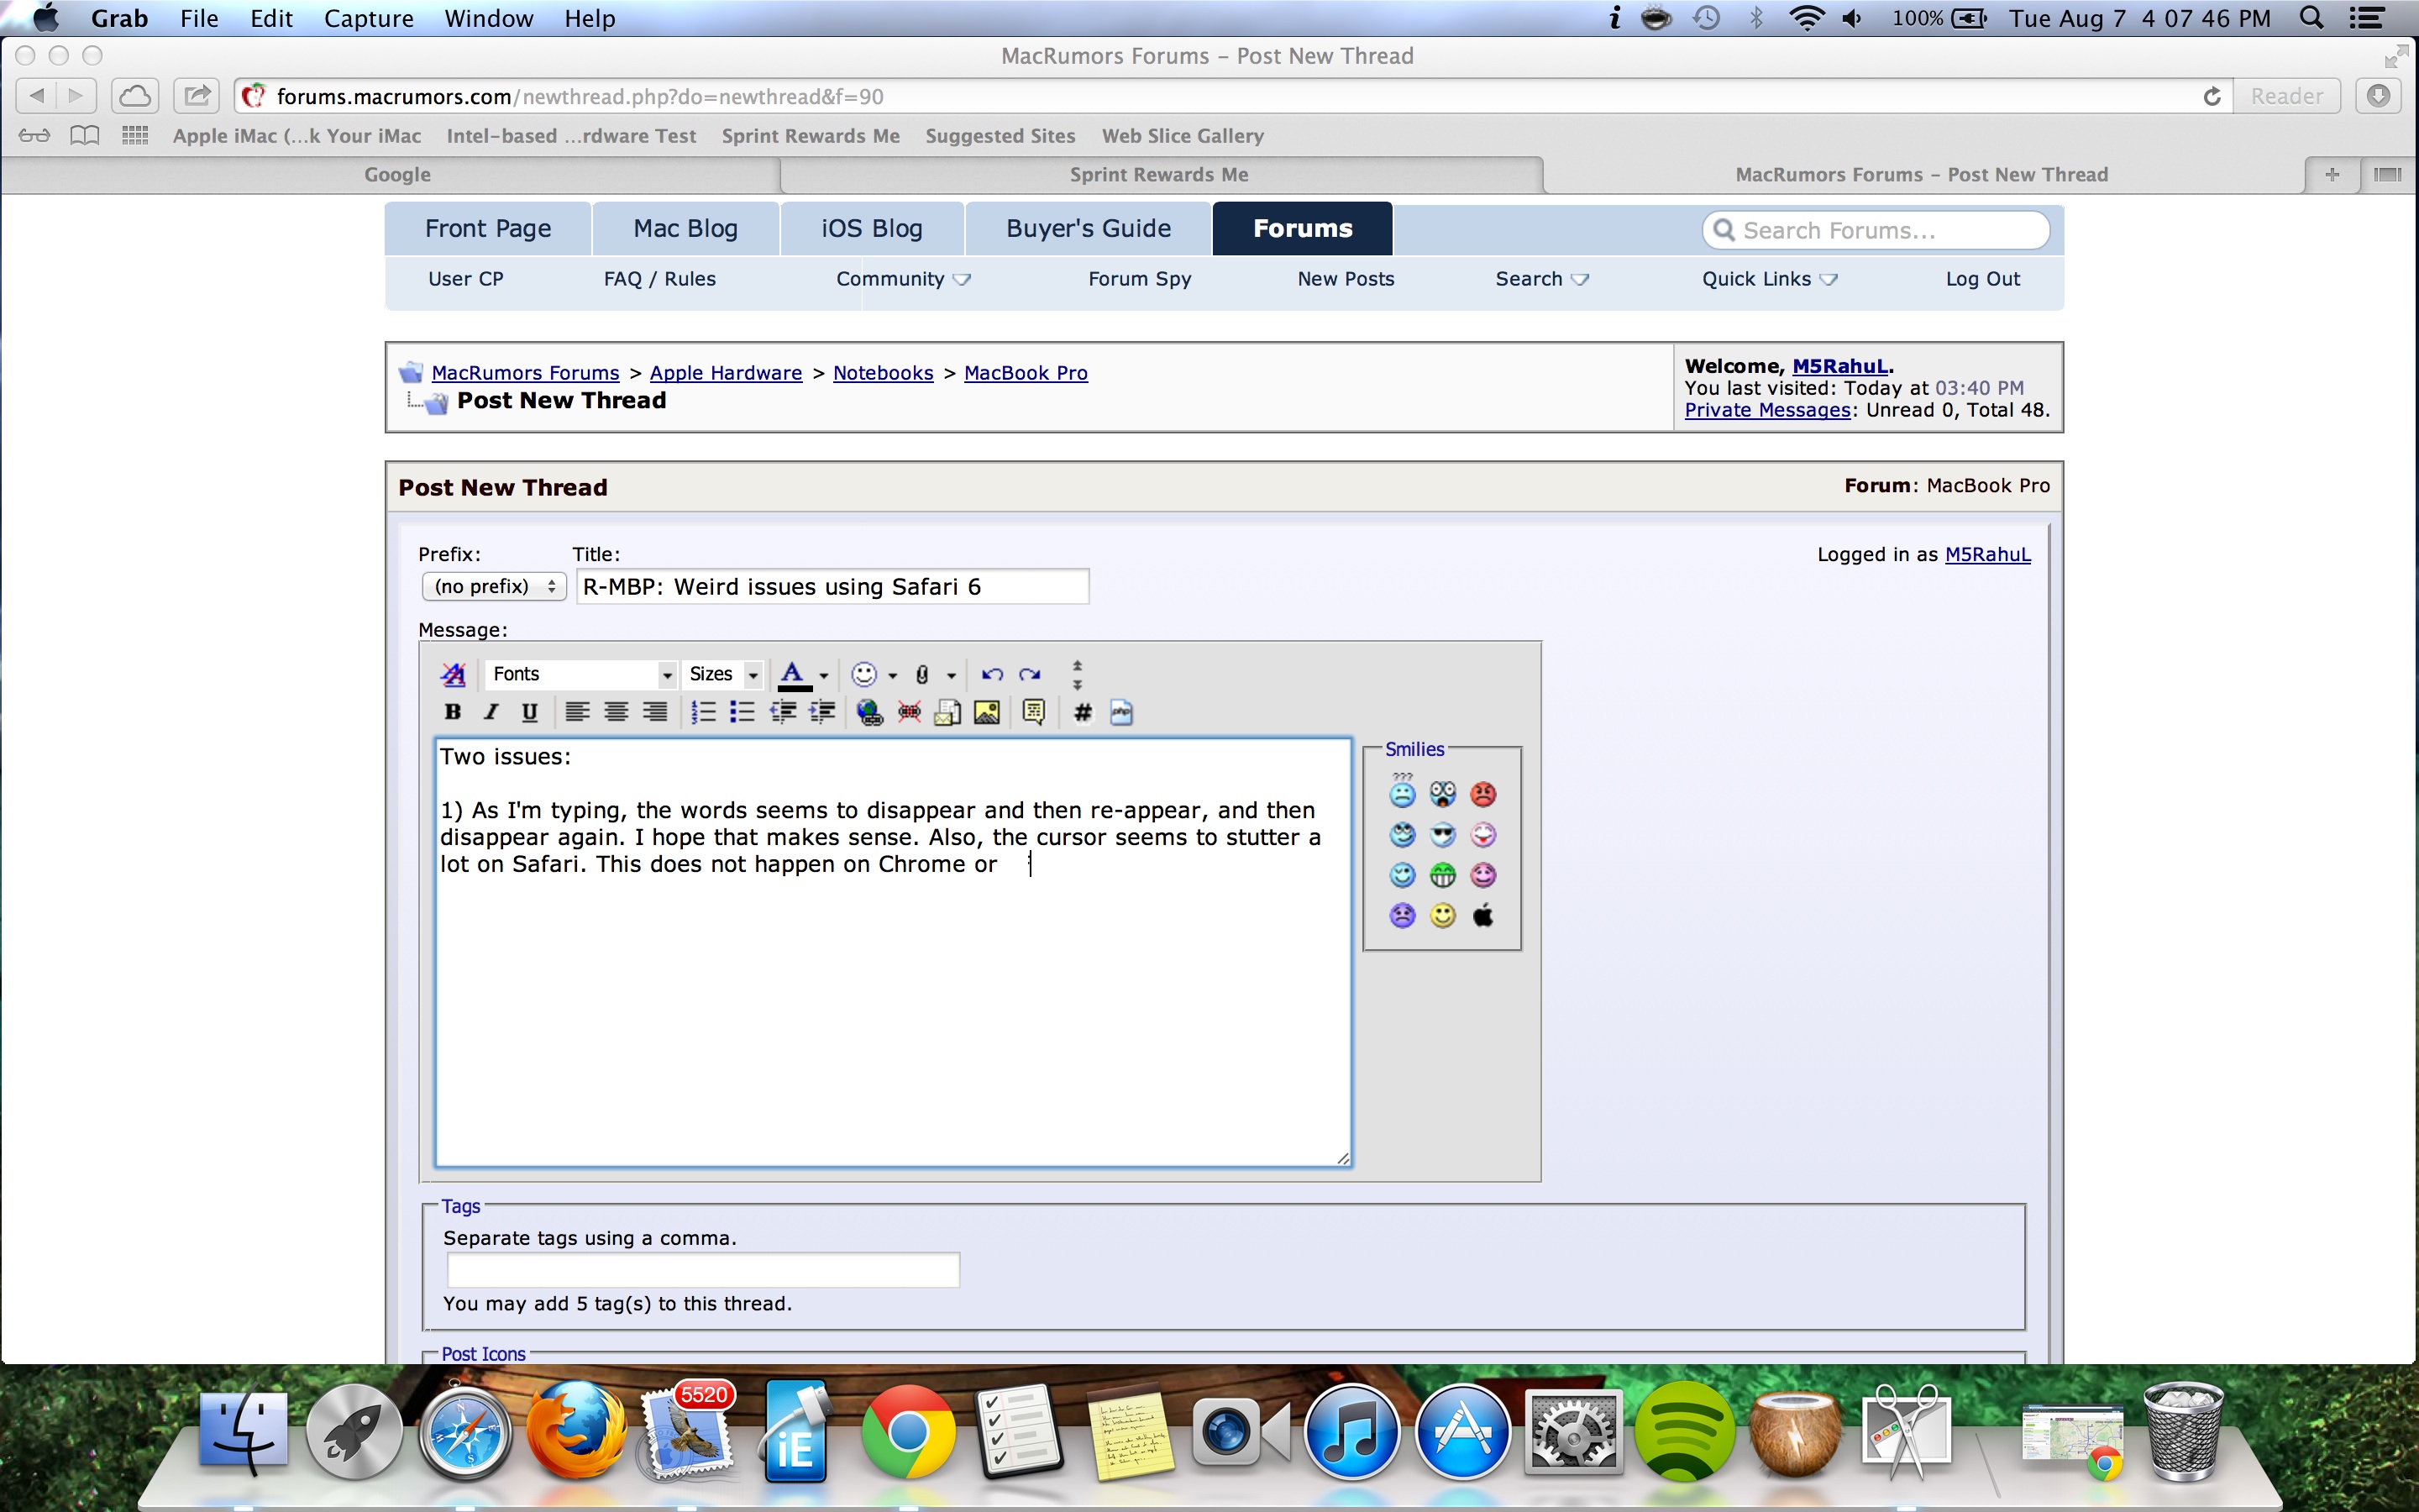Image resolution: width=2419 pixels, height=1512 pixels.
Task: Click the Insert Email Link icon
Action: (x=947, y=712)
